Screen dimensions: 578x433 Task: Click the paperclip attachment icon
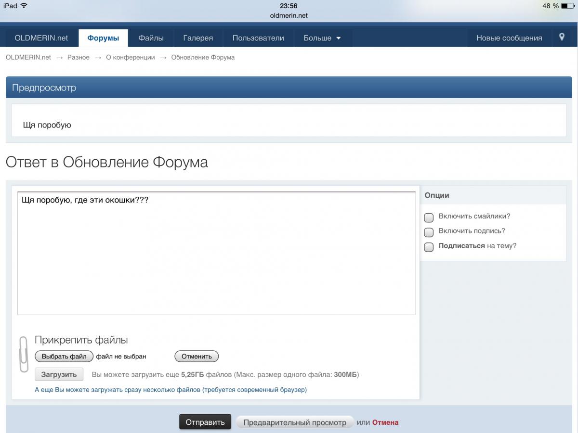[23, 354]
